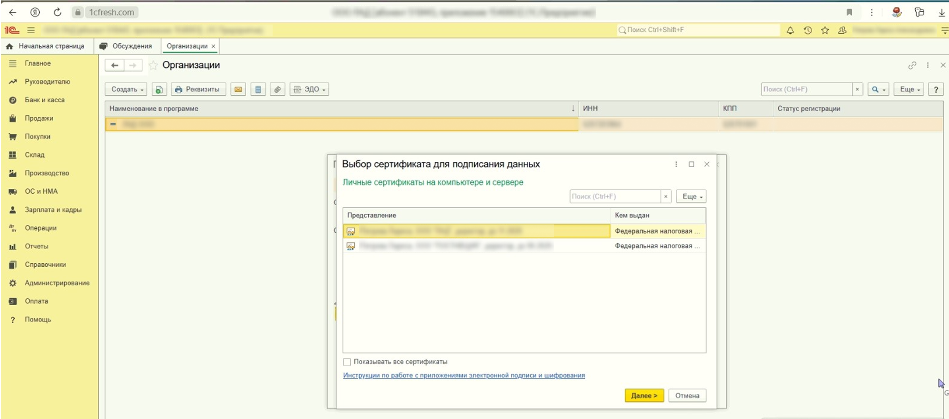Expand the ЭДО dropdown
The height and width of the screenshot is (419, 949).
(309, 89)
